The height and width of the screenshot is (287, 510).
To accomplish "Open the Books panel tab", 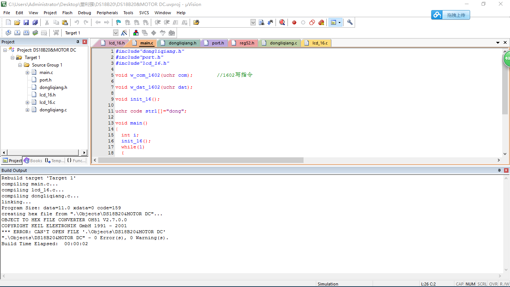I will click(x=33, y=161).
